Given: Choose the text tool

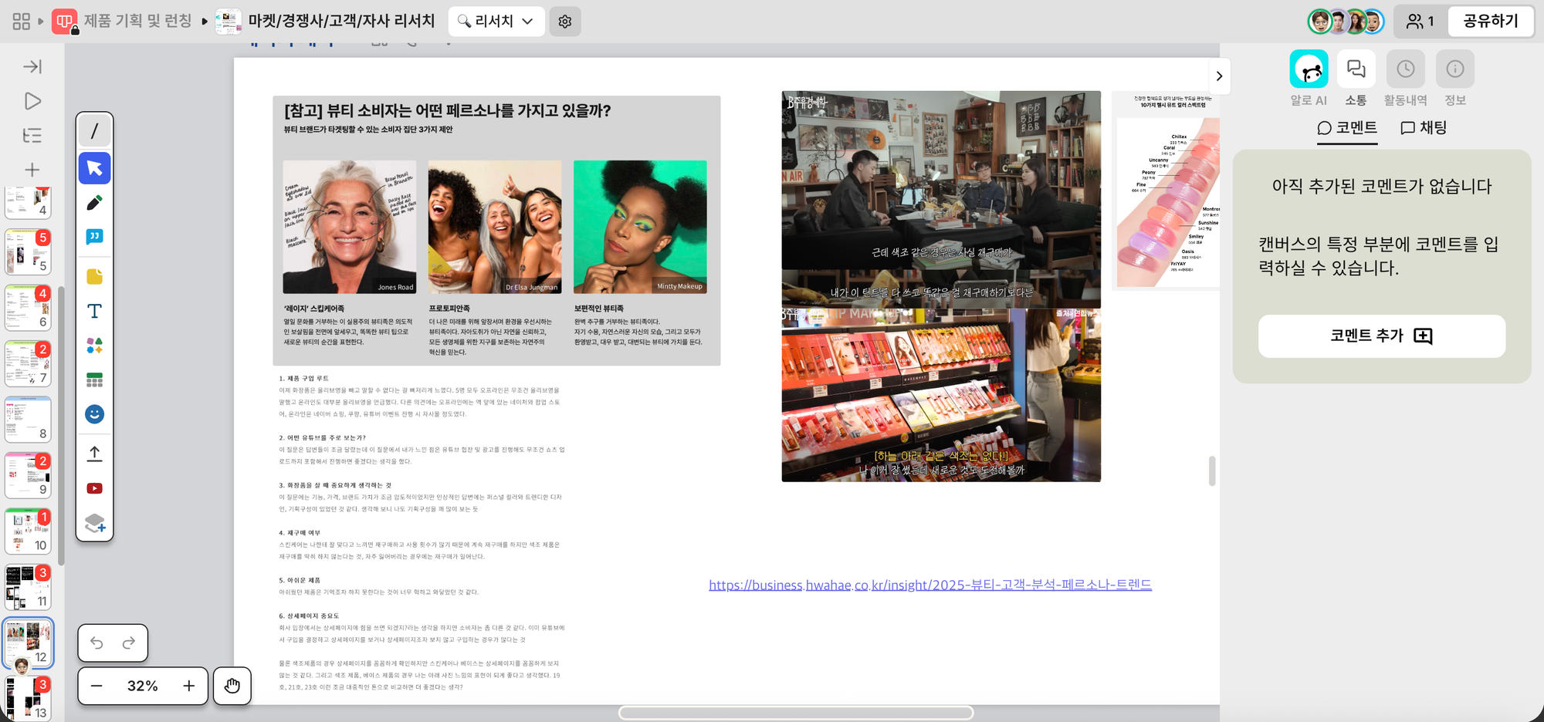Looking at the screenshot, I should pyautogui.click(x=94, y=311).
